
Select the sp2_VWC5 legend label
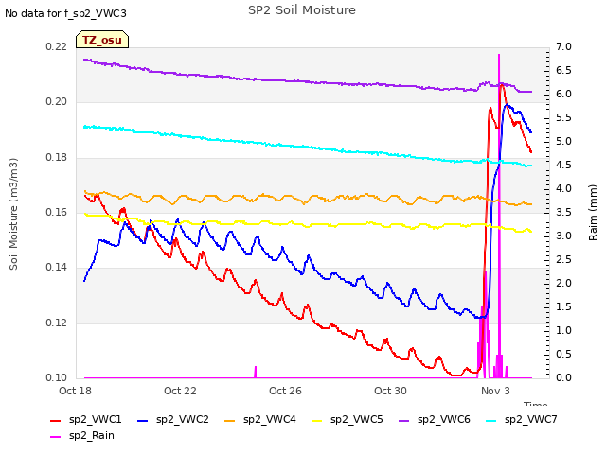tap(356, 420)
